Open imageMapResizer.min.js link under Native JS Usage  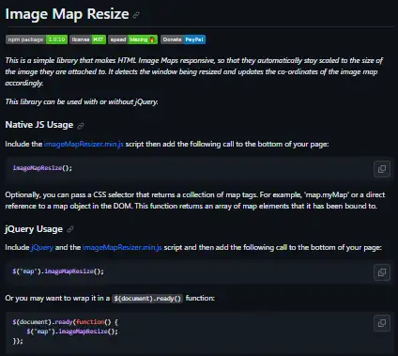(x=84, y=144)
